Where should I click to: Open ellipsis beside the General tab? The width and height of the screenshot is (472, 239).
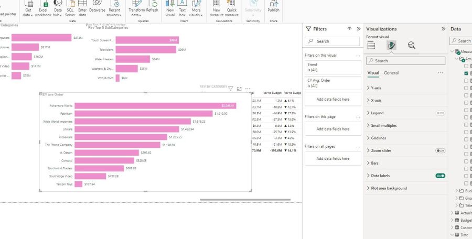(x=441, y=73)
